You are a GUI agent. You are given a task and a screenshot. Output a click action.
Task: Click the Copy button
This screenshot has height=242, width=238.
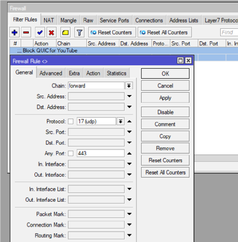click(x=165, y=136)
